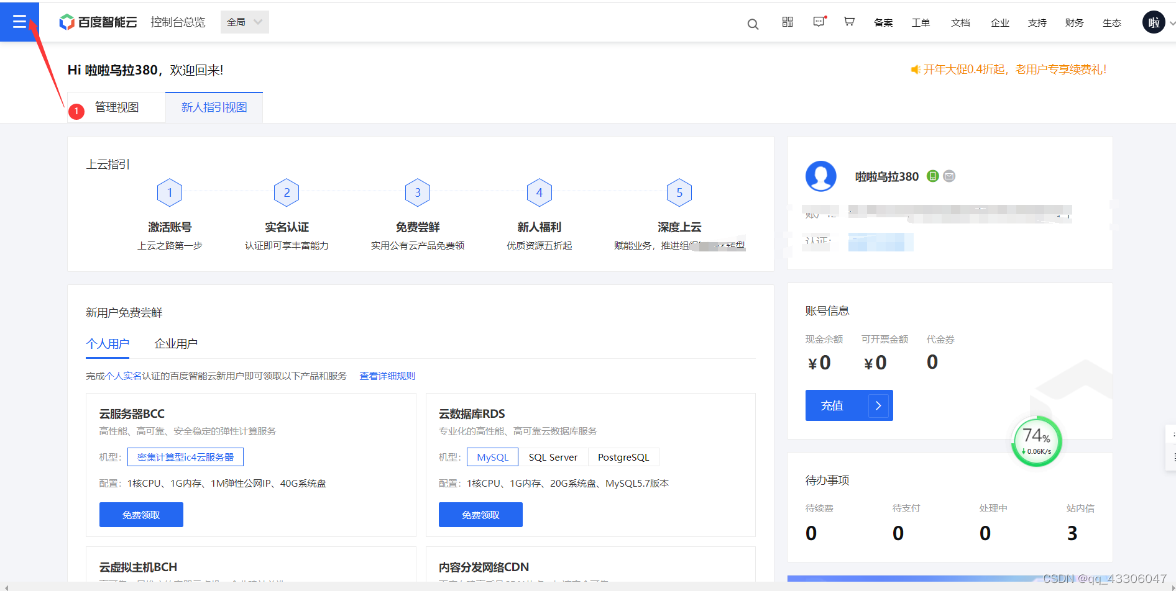
Task: Click step 3 hexagon 免费尝鲜
Action: pyautogui.click(x=418, y=192)
